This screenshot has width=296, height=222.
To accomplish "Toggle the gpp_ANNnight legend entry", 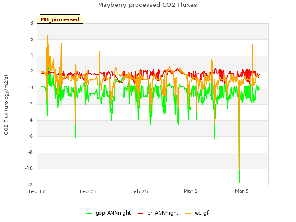I will (109, 213).
